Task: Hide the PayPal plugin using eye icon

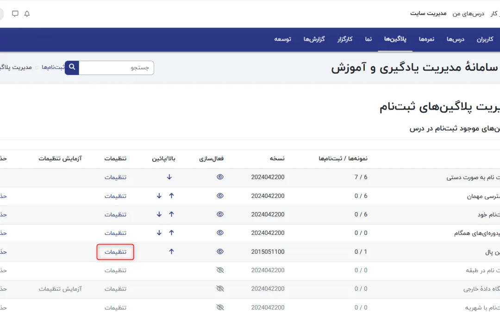Action: pos(220,252)
